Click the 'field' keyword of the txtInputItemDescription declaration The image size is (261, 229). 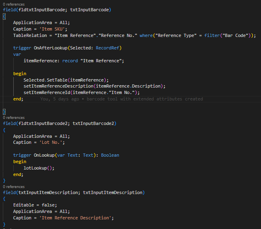(x=9, y=192)
